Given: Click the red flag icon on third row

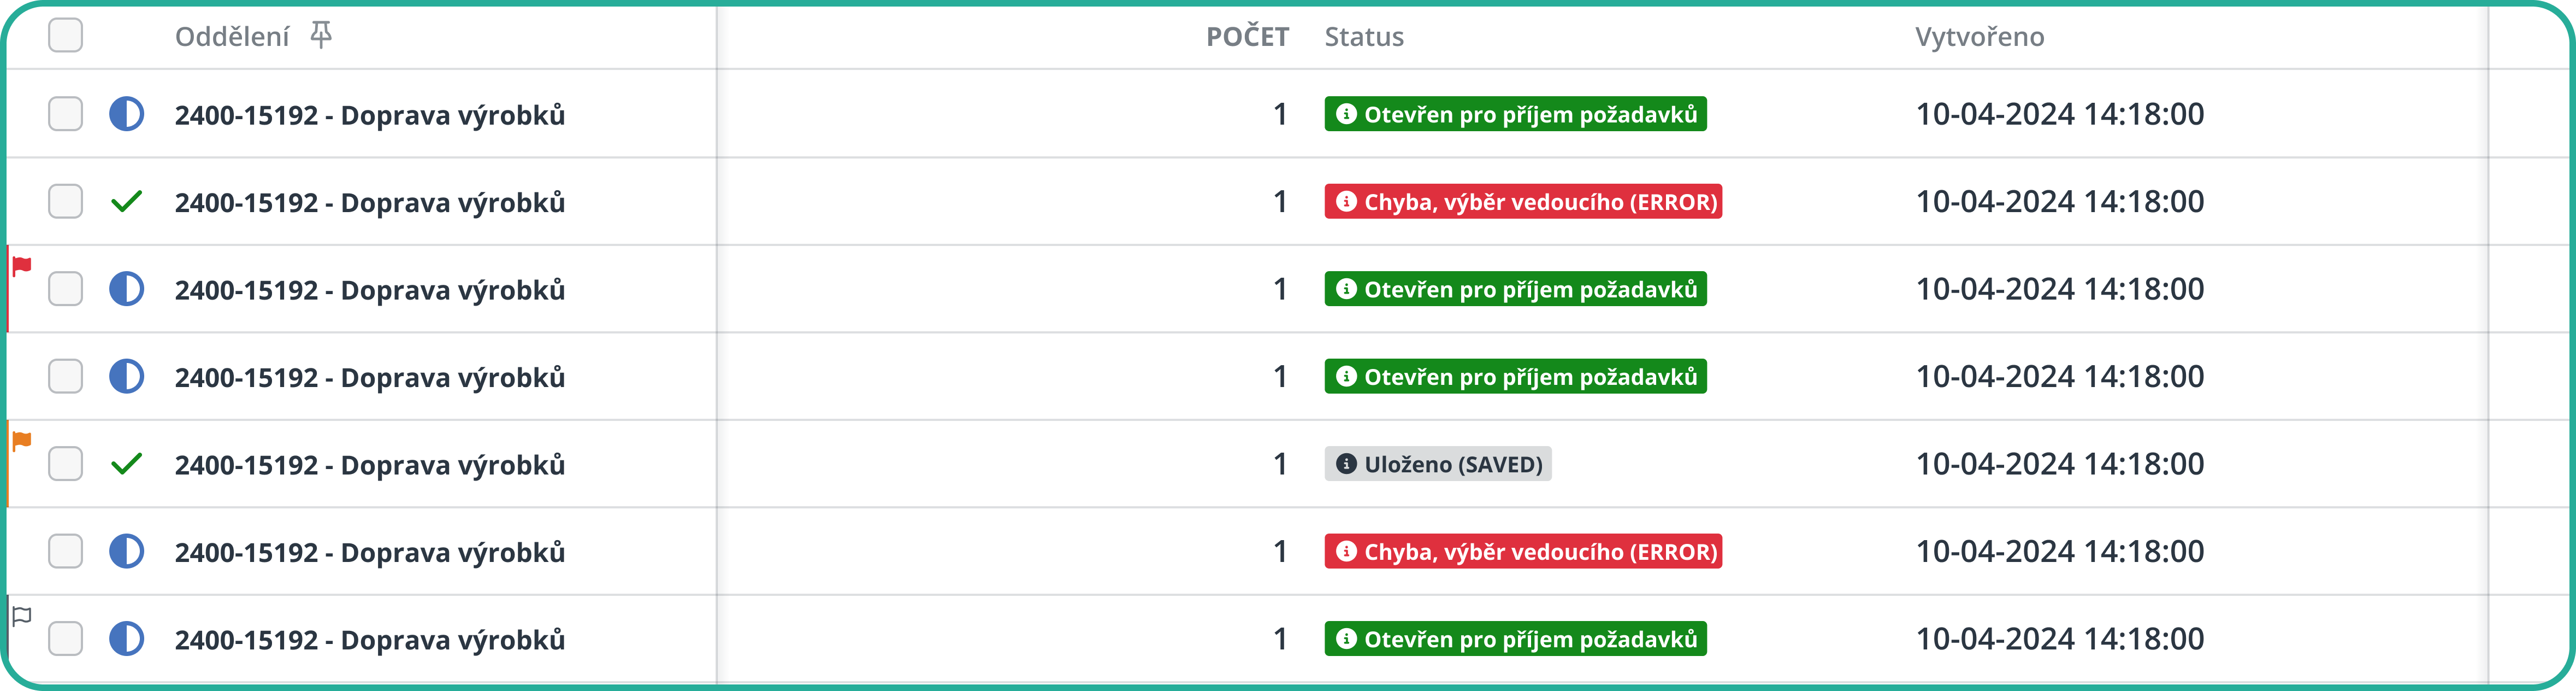Looking at the screenshot, I should [22, 265].
